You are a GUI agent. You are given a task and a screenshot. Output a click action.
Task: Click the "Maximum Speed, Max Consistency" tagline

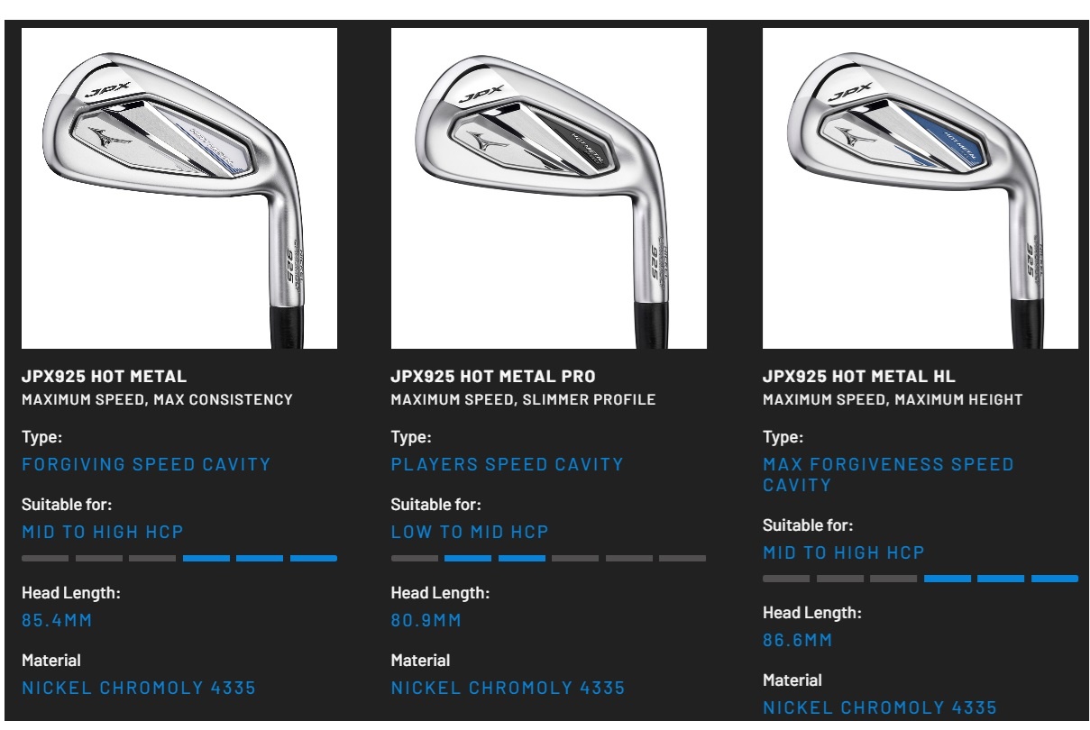pos(157,399)
